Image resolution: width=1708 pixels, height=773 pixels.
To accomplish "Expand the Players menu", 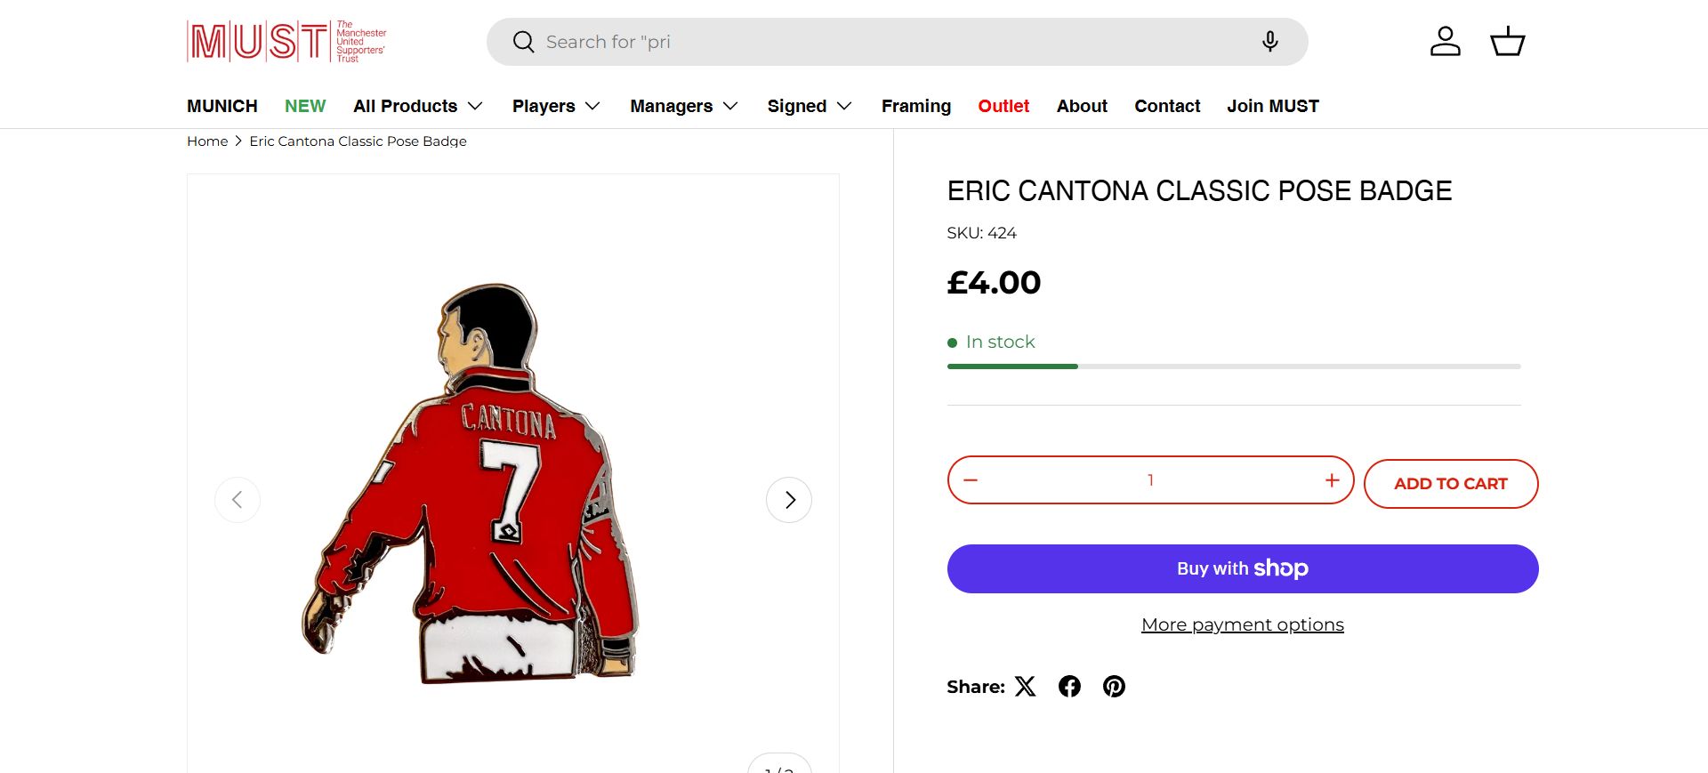I will (556, 107).
